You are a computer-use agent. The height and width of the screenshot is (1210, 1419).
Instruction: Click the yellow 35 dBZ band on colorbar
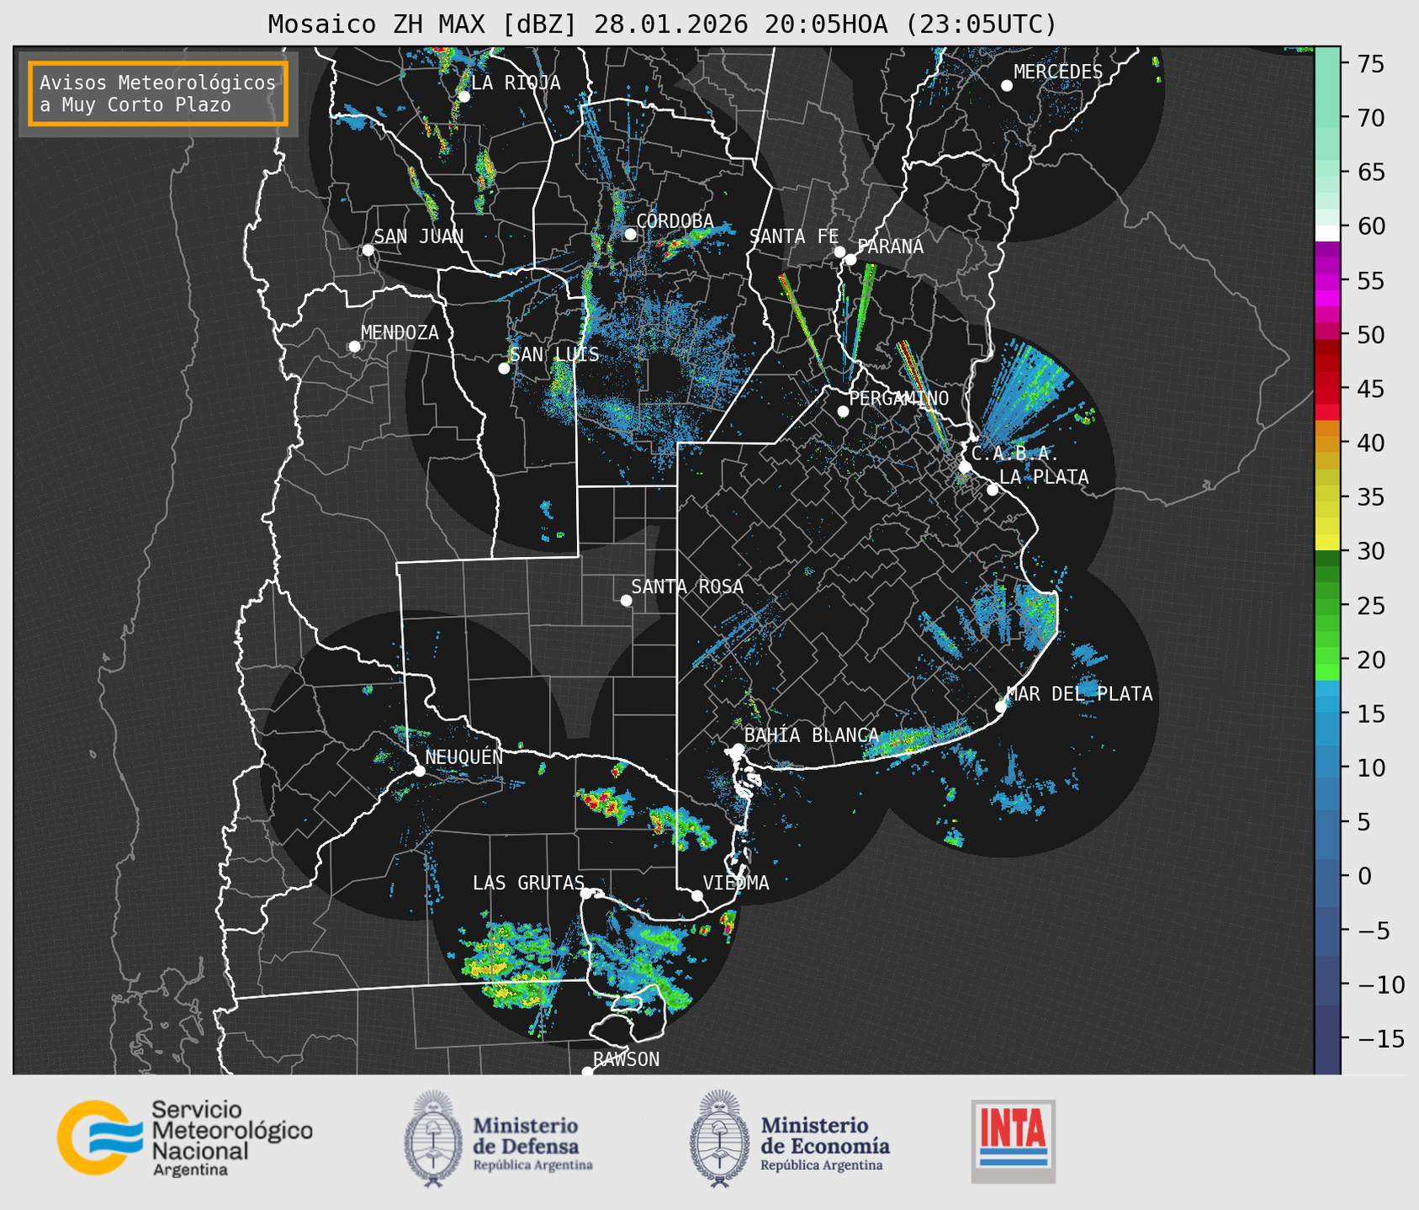[1326, 497]
